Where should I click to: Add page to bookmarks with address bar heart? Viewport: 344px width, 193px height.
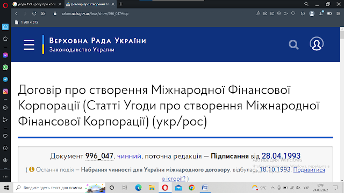(x=293, y=13)
